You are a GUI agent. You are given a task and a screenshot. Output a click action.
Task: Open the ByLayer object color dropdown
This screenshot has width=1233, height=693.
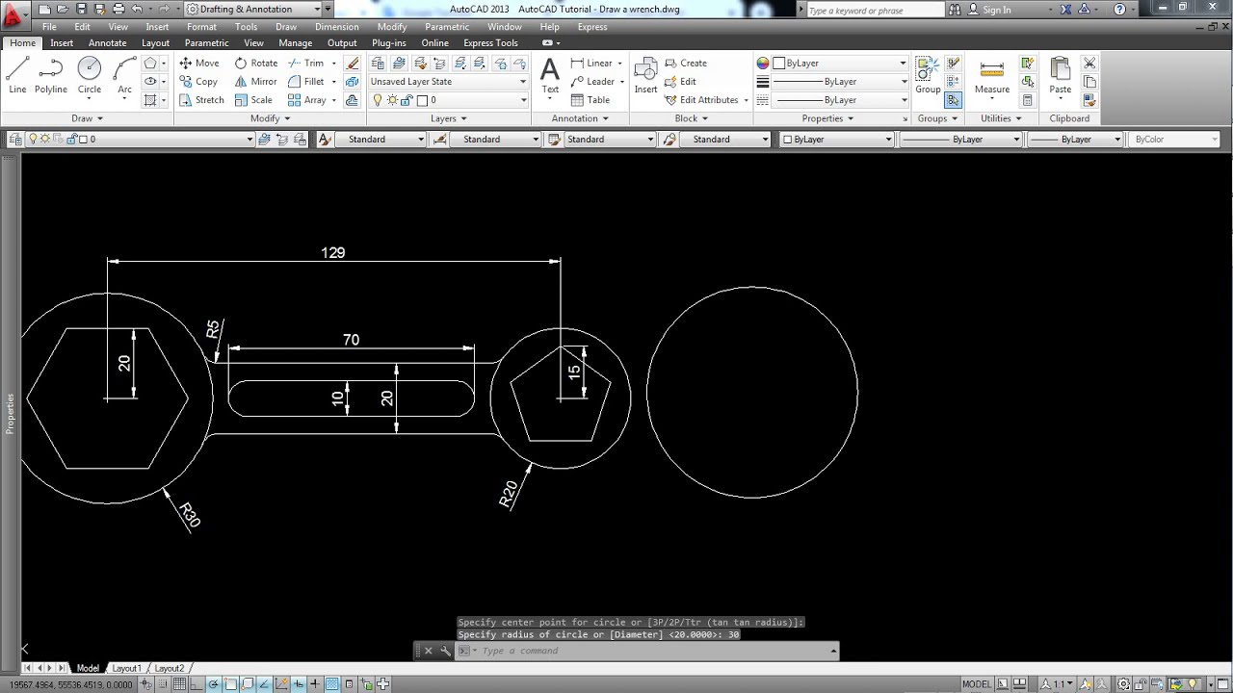840,63
